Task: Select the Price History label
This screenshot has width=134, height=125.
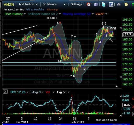Action: tap(14, 14)
